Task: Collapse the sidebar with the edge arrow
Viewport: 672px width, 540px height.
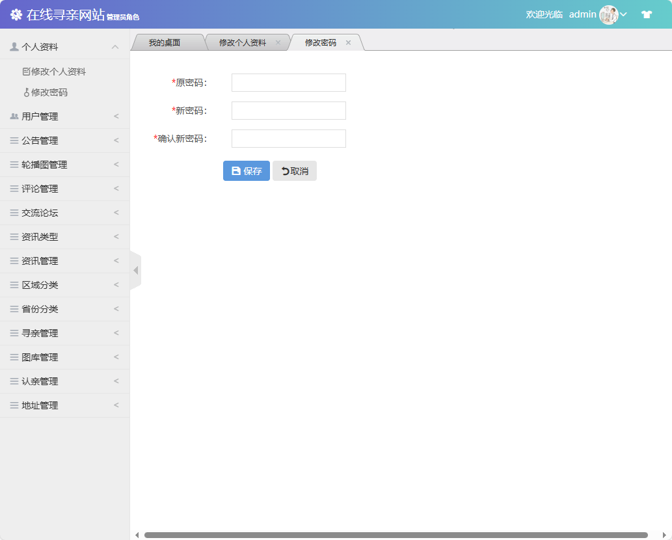Action: (x=134, y=269)
